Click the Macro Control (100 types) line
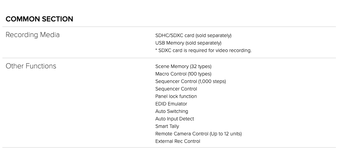The image size is (340, 150). point(183,74)
